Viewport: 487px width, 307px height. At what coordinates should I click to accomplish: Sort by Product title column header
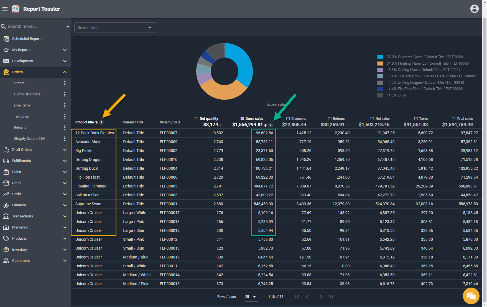coord(85,122)
